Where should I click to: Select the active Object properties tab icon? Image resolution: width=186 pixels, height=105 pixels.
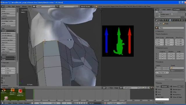[x=170, y=20]
